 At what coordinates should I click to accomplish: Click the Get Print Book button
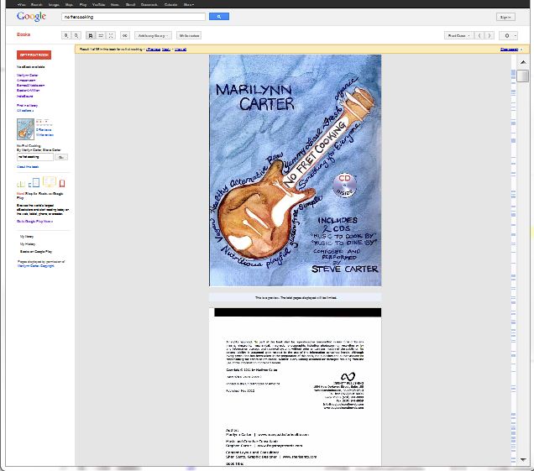(34, 55)
